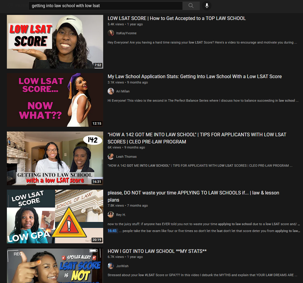Go to Rey H. channel name

121,215
